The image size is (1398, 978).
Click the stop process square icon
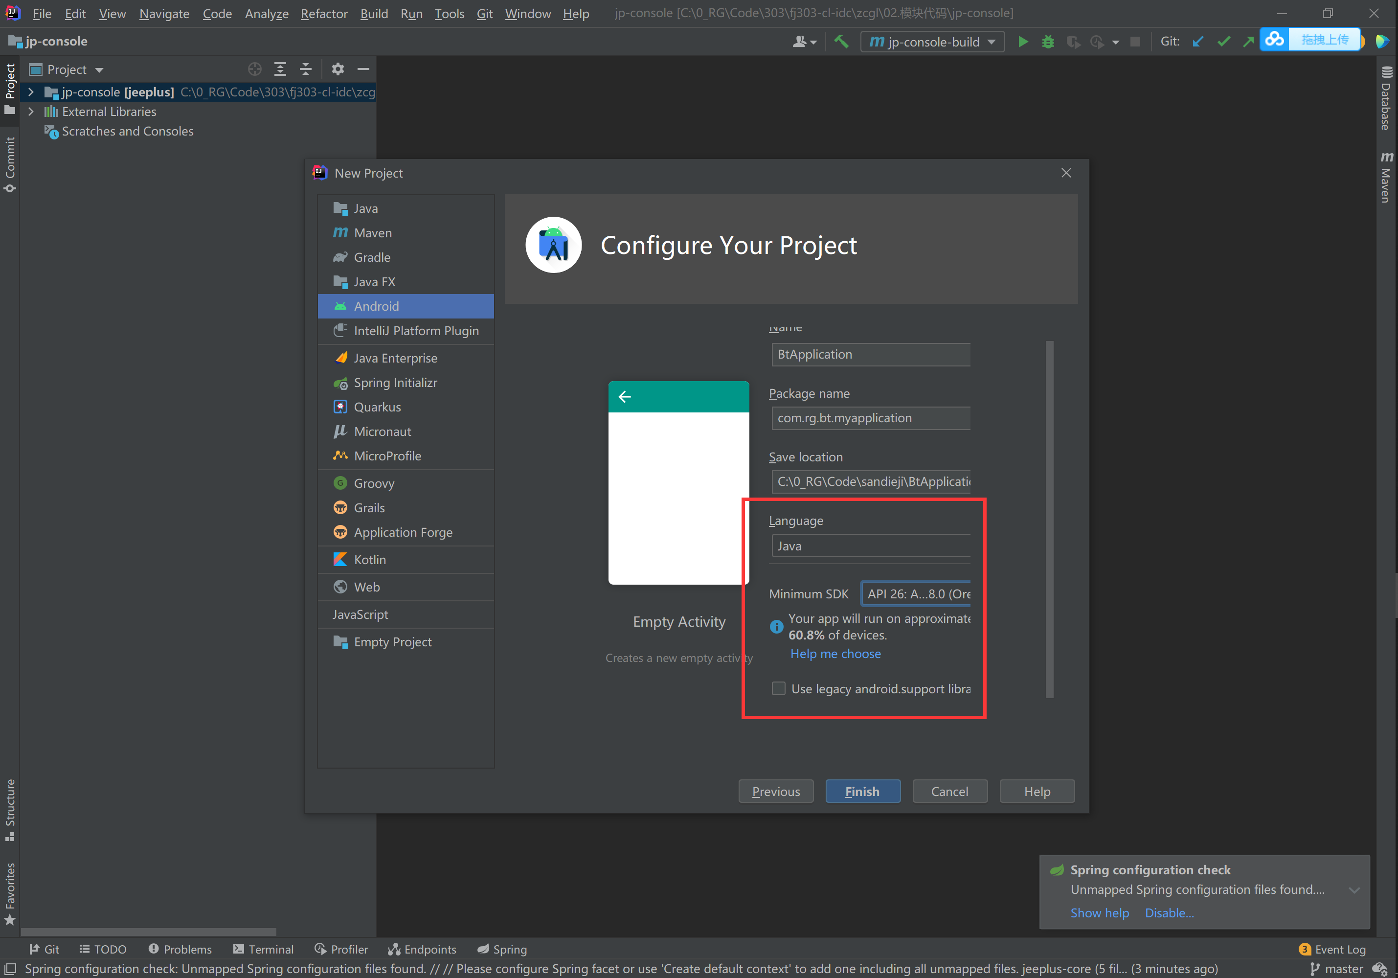[1135, 42]
